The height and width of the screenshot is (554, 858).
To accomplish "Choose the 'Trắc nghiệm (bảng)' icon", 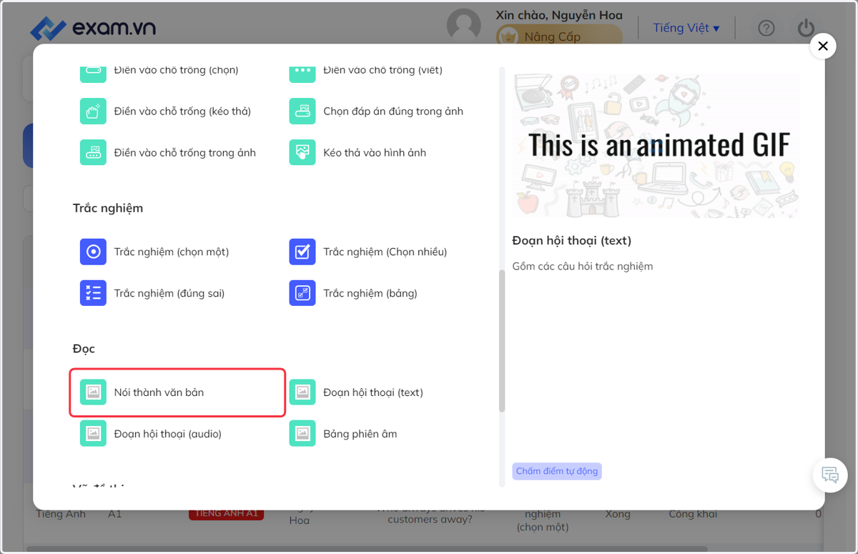I will coord(302,293).
